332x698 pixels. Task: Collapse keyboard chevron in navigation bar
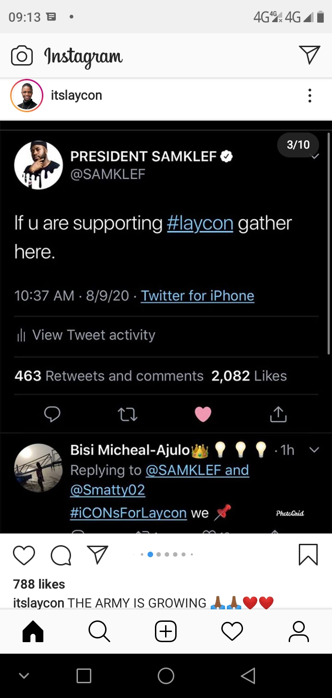coord(24,676)
